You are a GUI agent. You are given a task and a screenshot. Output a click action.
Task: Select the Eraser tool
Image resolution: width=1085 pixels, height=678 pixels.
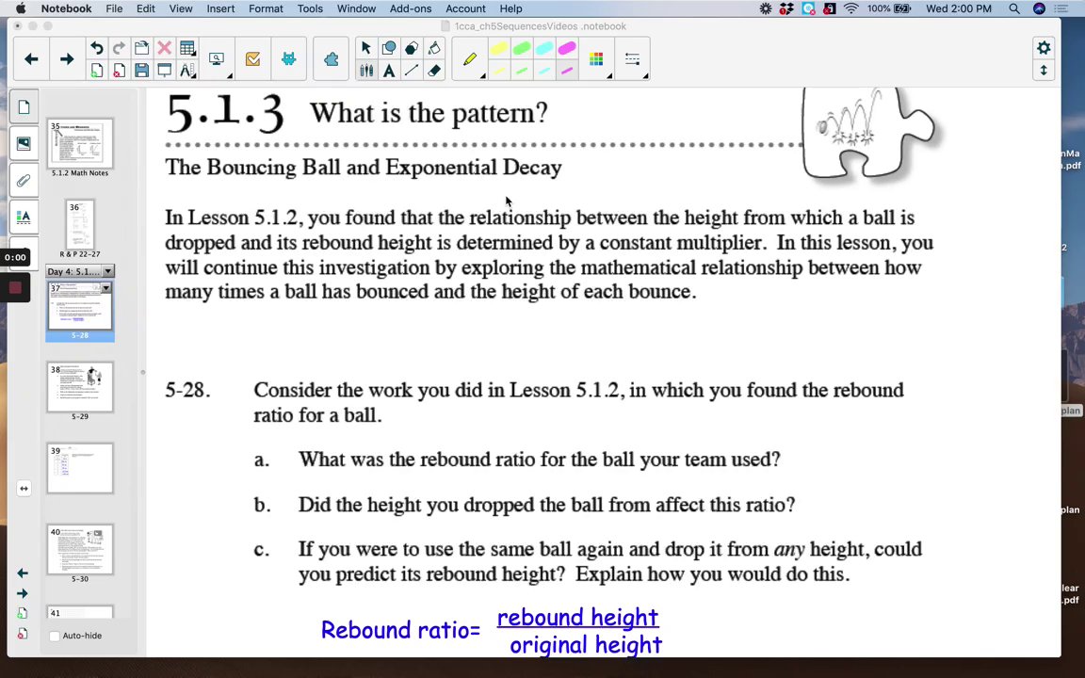pyautogui.click(x=434, y=71)
